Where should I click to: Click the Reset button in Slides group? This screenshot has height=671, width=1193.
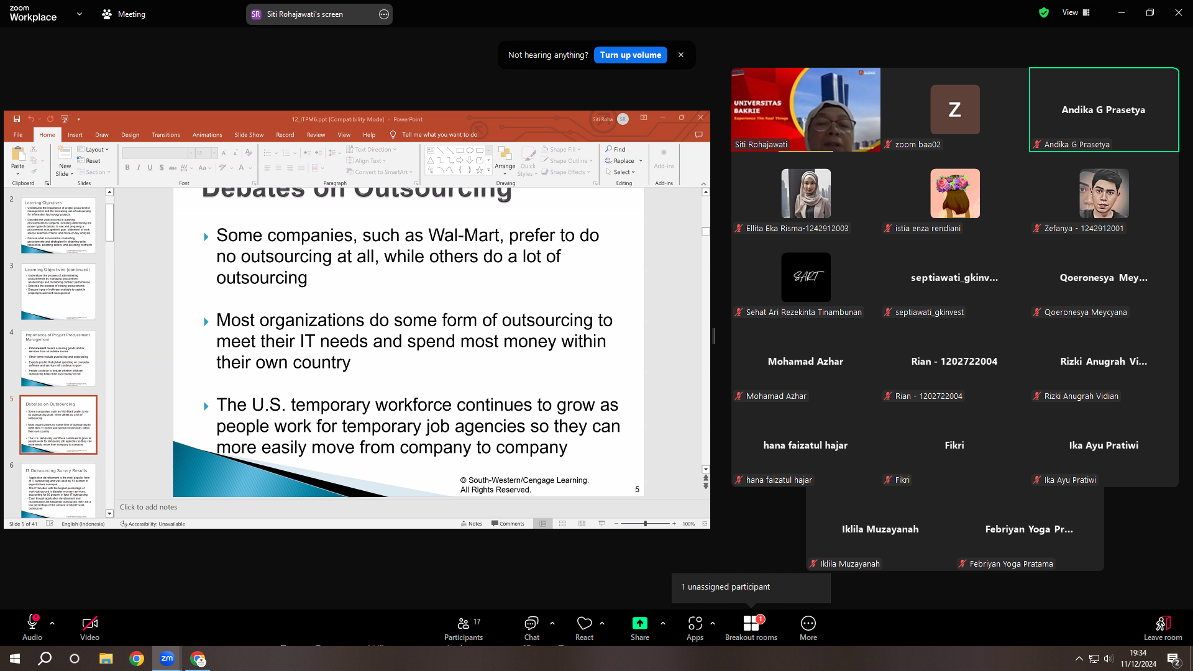pos(89,161)
